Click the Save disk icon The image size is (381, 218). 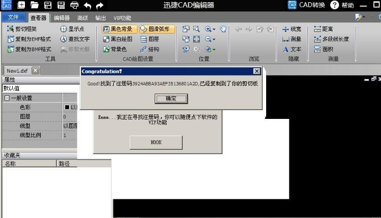coord(48,5)
